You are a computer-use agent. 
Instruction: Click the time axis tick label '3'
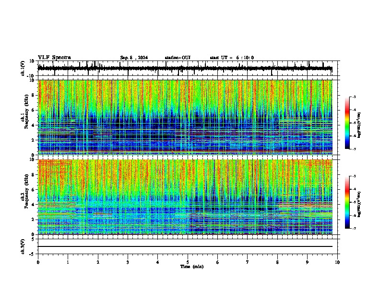(128, 262)
